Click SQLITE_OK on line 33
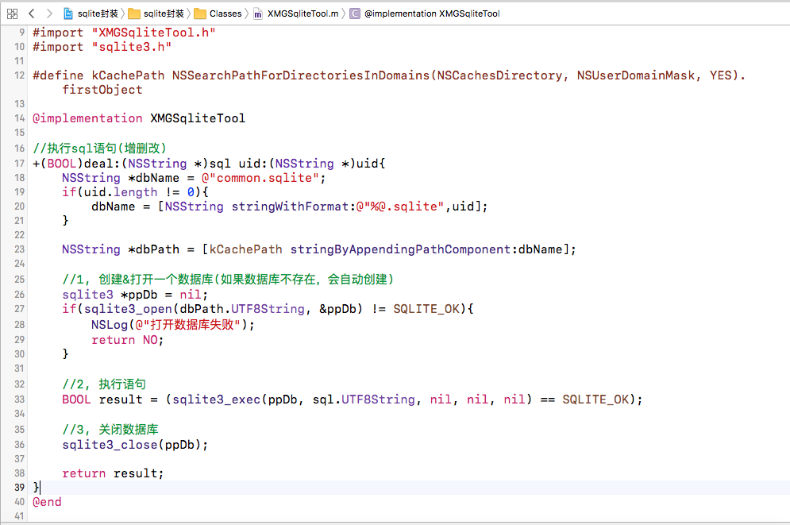 pyautogui.click(x=595, y=400)
